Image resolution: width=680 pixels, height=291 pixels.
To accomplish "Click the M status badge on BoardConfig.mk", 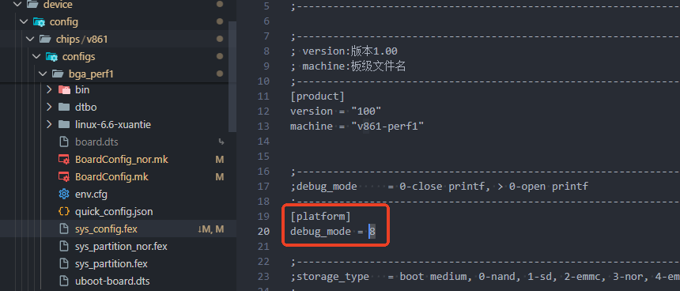I will coord(220,177).
